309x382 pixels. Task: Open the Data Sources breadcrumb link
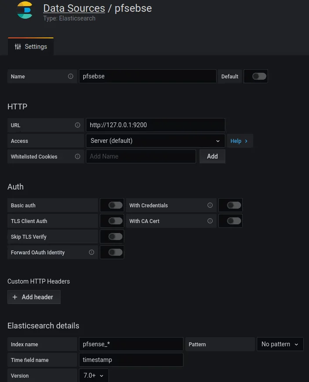[74, 8]
